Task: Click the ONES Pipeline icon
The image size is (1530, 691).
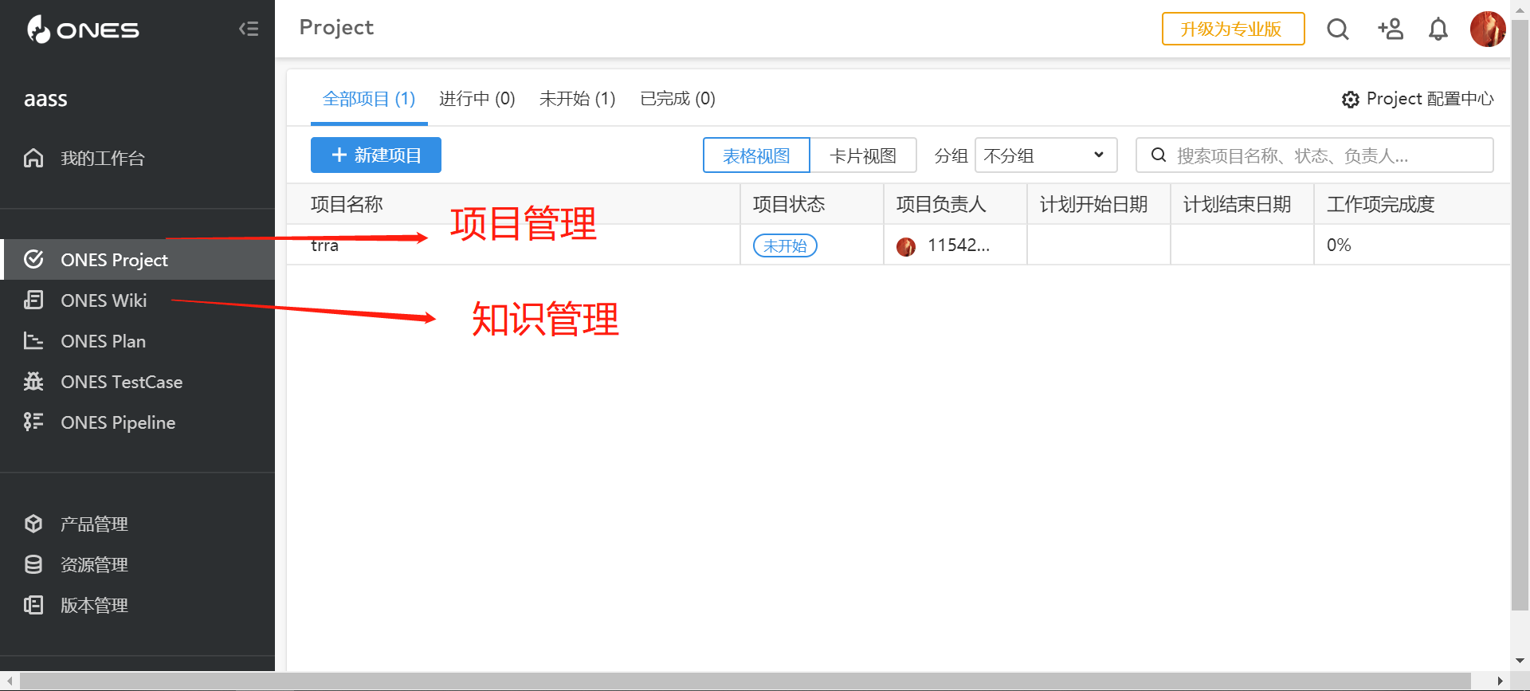Action: (33, 422)
